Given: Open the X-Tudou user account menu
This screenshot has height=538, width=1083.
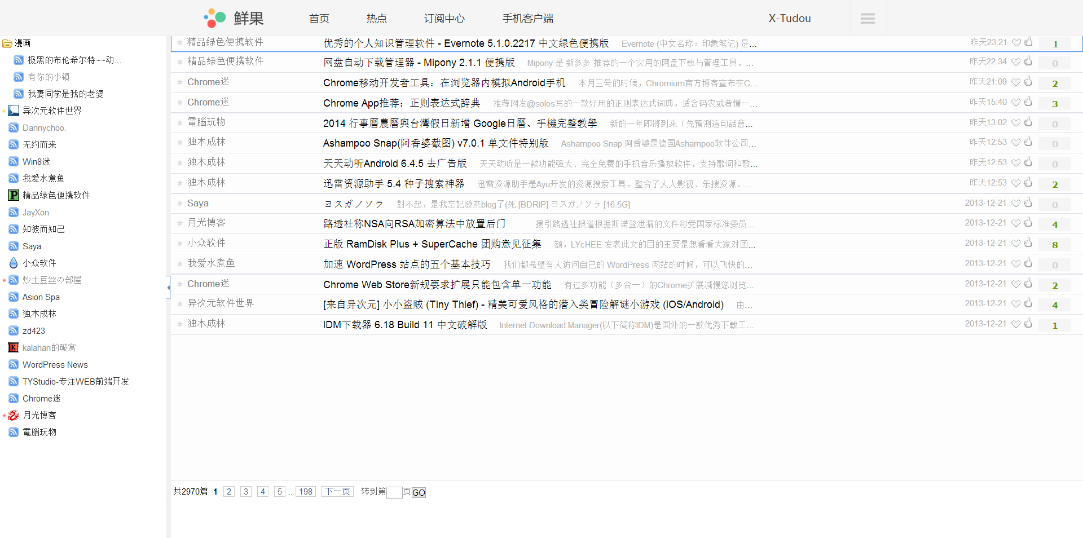Looking at the screenshot, I should click(x=789, y=19).
